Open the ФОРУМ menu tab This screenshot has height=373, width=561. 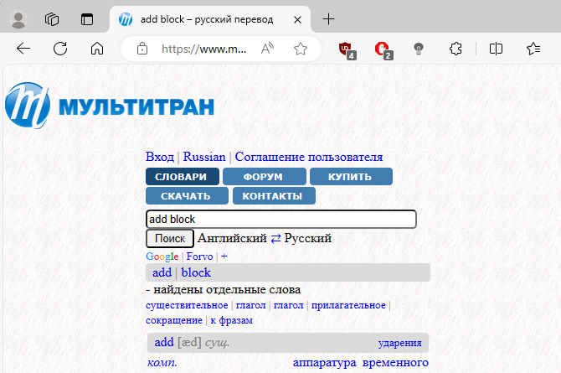[x=265, y=177]
